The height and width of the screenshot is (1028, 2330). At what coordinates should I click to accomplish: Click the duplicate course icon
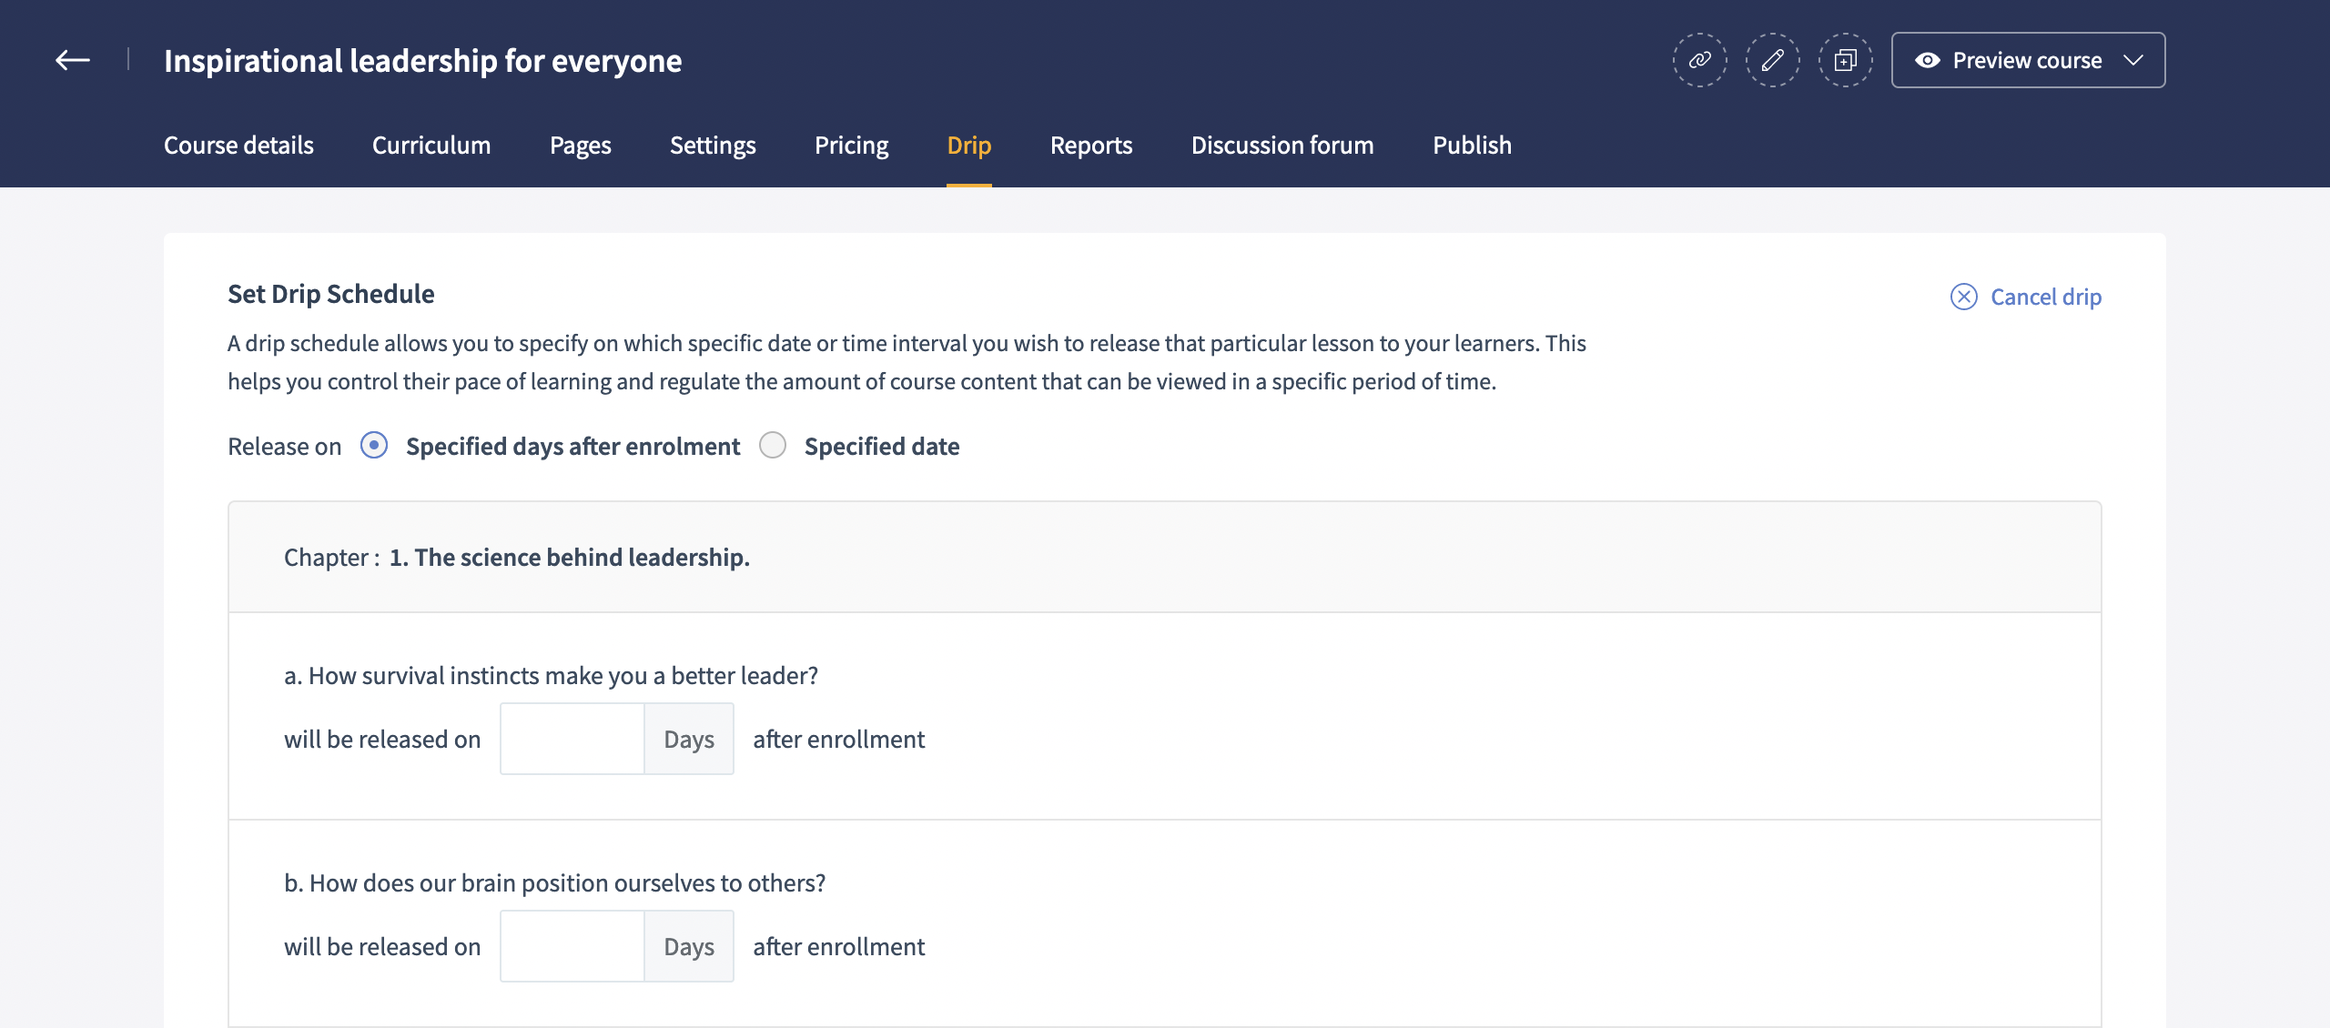tap(1845, 60)
